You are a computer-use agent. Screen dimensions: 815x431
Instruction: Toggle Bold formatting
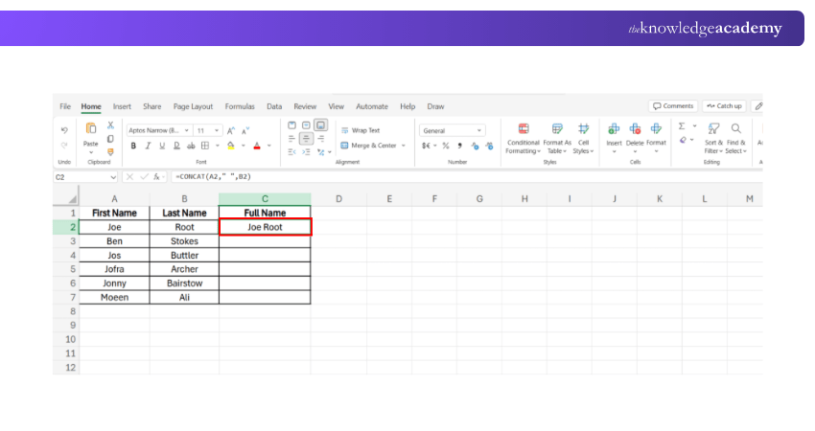pyautogui.click(x=133, y=146)
